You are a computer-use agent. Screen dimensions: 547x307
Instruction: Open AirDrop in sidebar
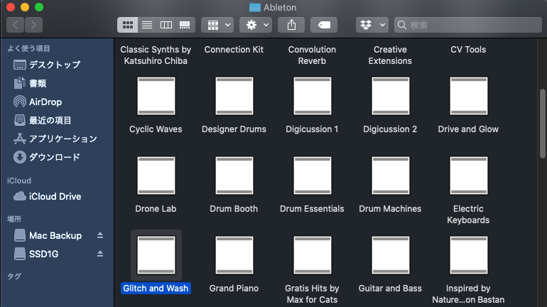(x=58, y=102)
